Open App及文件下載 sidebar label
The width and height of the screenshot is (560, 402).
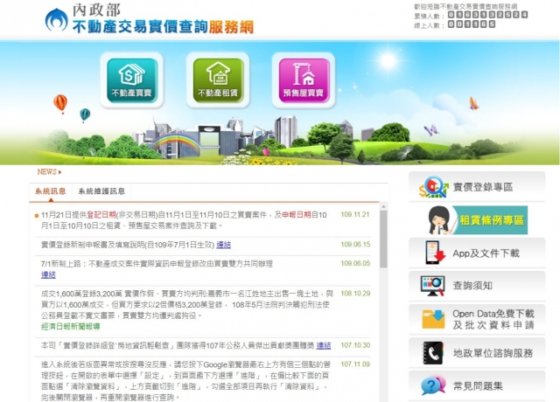click(486, 253)
